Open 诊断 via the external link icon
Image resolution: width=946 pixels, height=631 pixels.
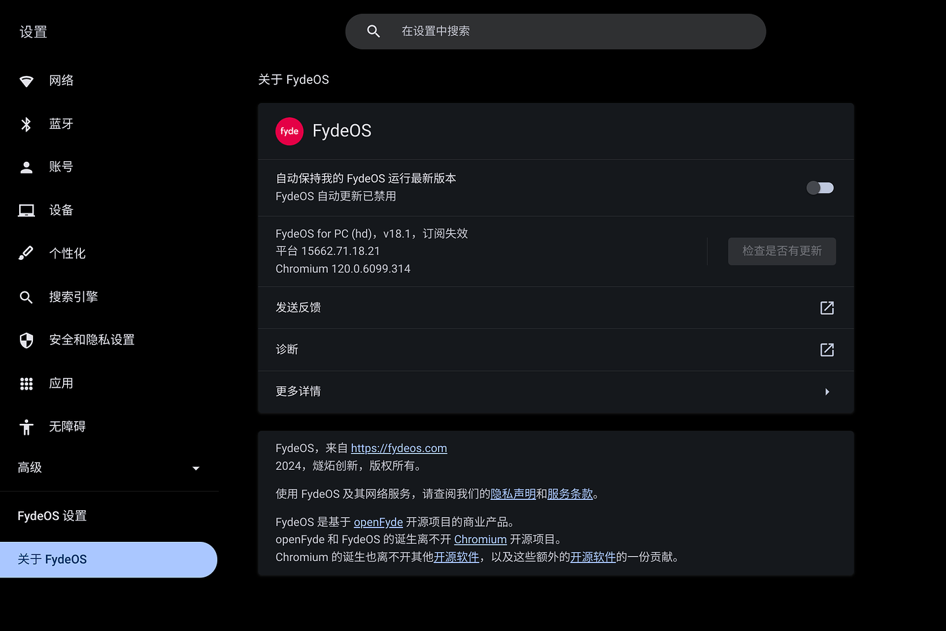[x=827, y=350]
